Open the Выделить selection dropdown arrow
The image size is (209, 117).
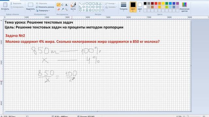point(30,11)
